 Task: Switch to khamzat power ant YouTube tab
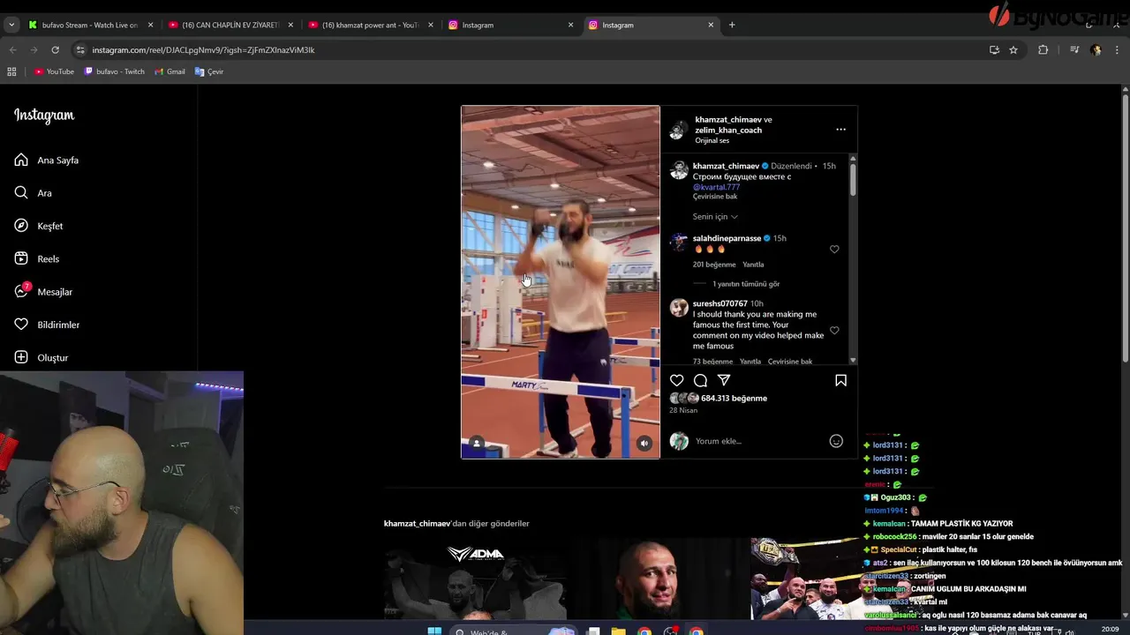coord(370,25)
